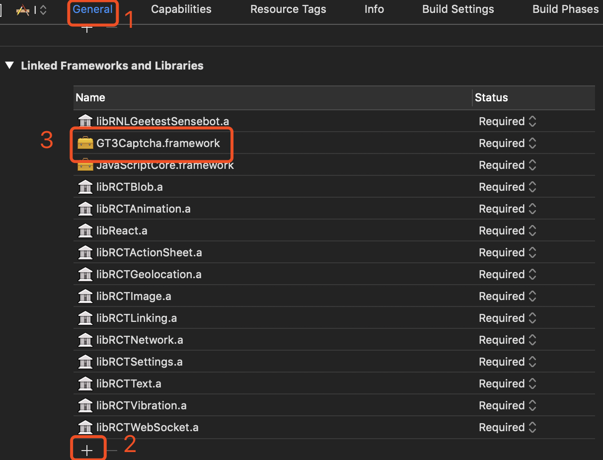Switch to the General tab
Image resolution: width=603 pixels, height=460 pixels.
click(92, 9)
